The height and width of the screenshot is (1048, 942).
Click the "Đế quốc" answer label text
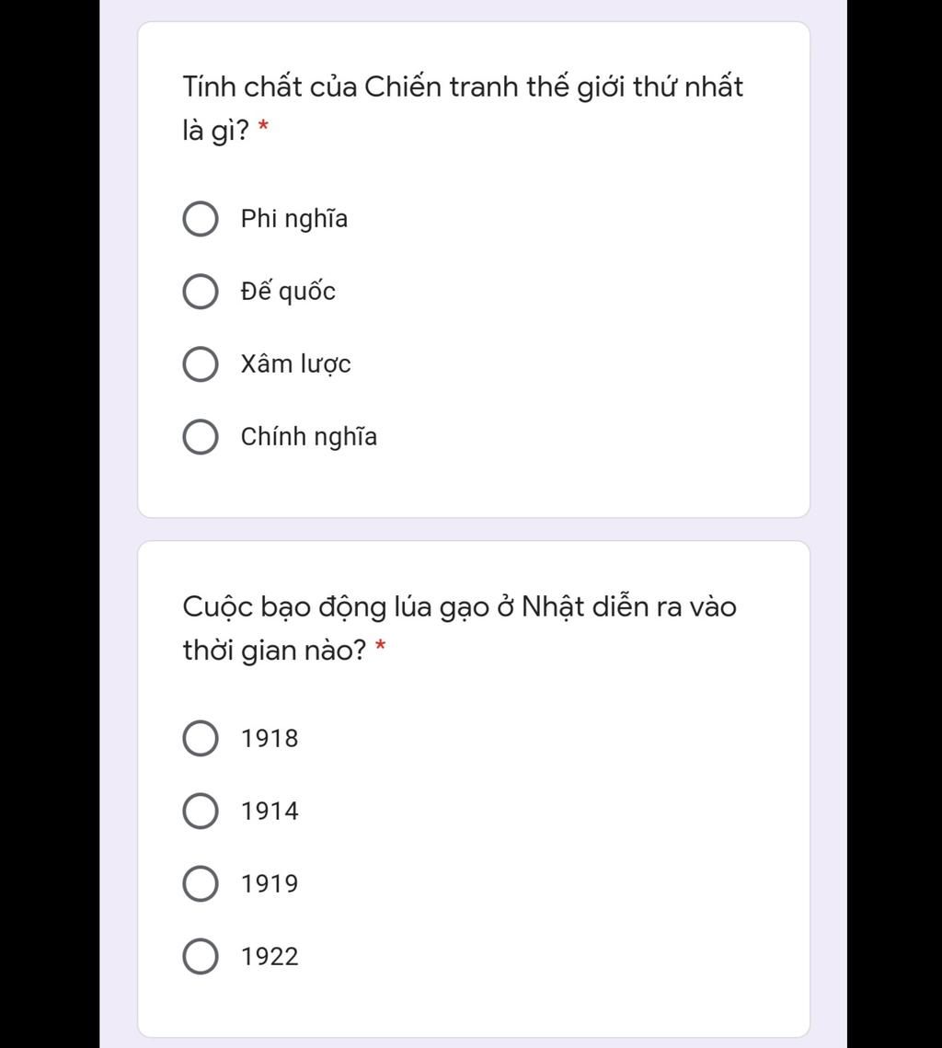point(288,292)
